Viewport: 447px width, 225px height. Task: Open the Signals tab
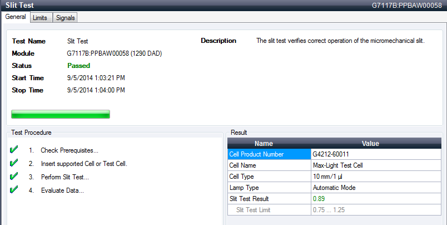point(65,18)
